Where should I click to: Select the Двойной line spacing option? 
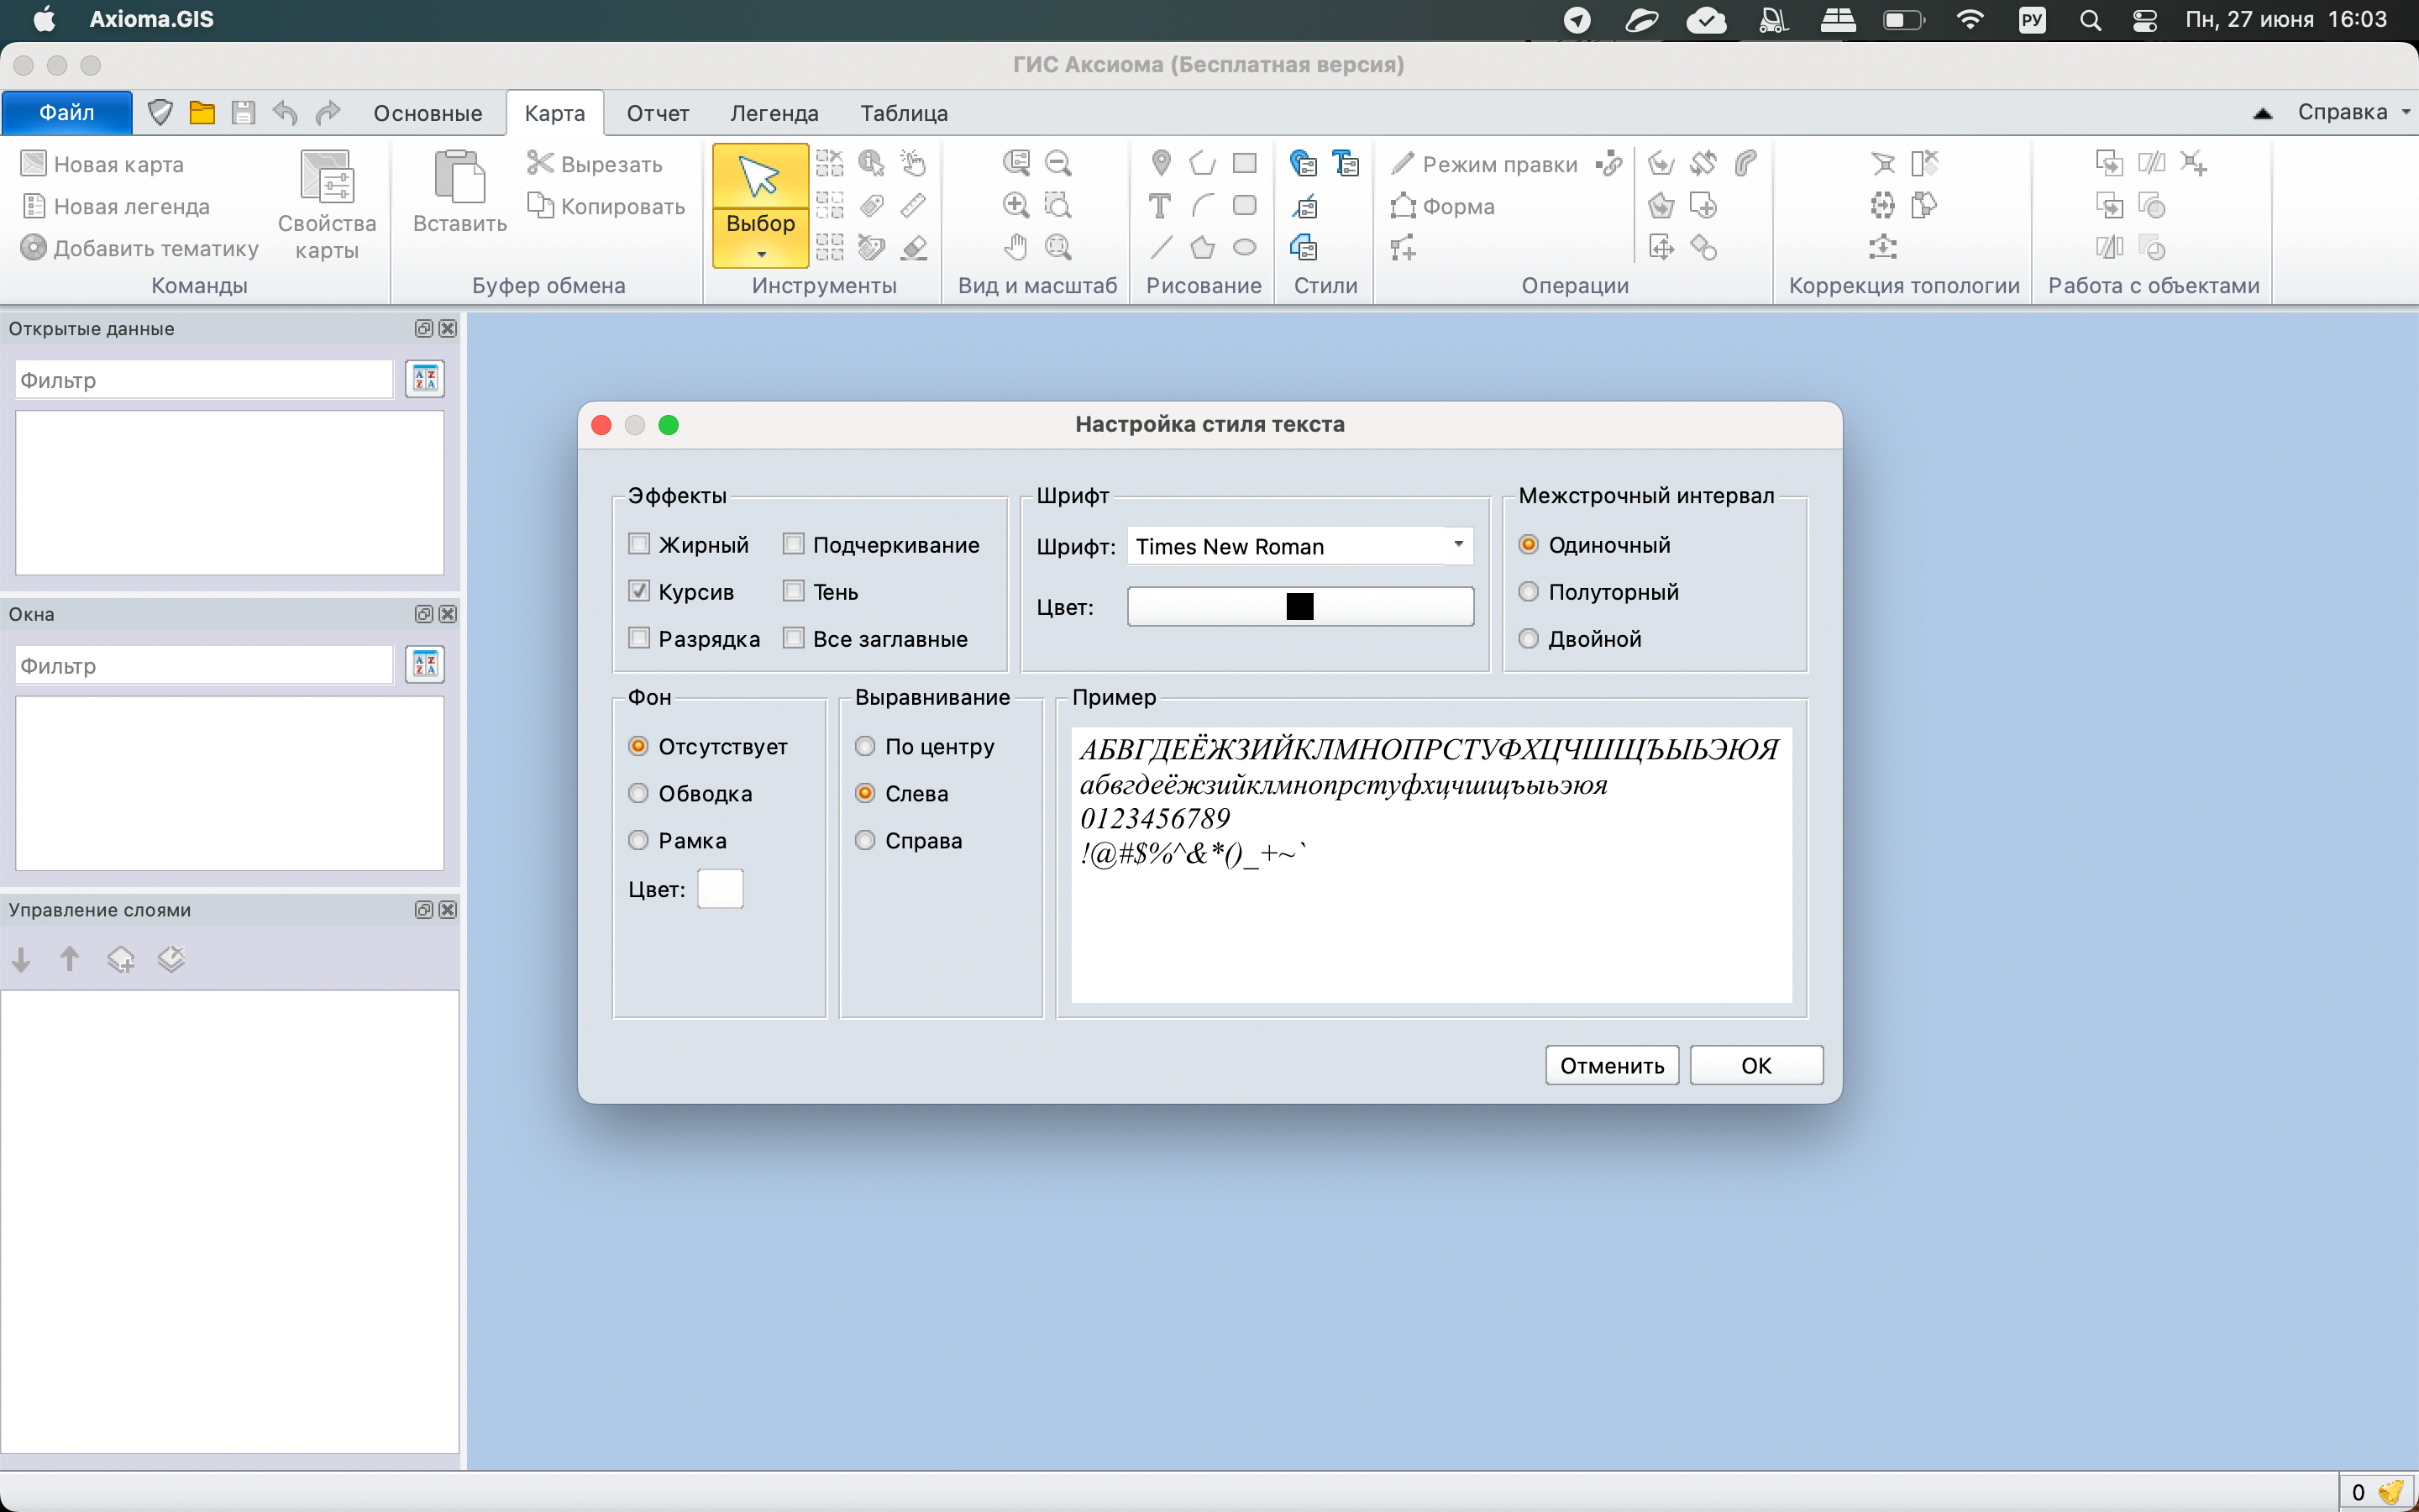click(1529, 638)
